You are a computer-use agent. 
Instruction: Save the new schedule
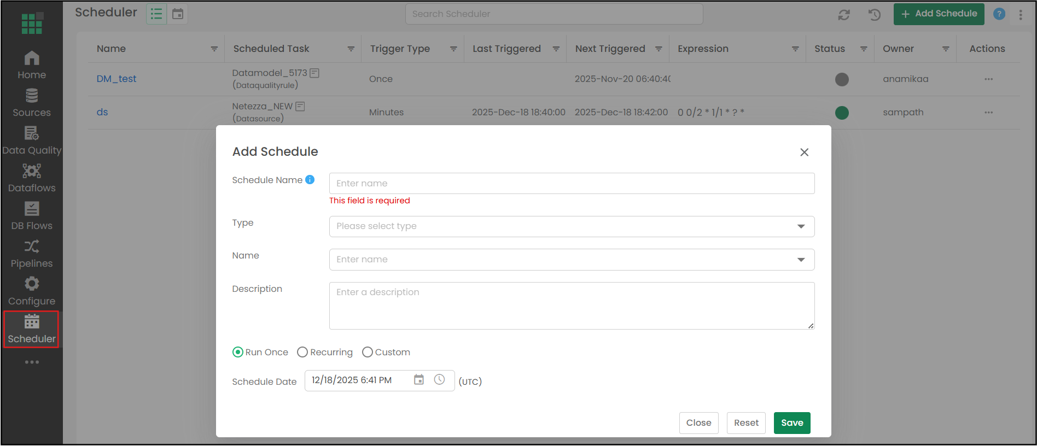click(x=792, y=422)
